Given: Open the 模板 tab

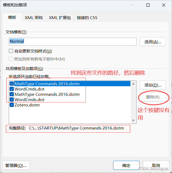Looking at the screenshot, I should coord(12,17).
